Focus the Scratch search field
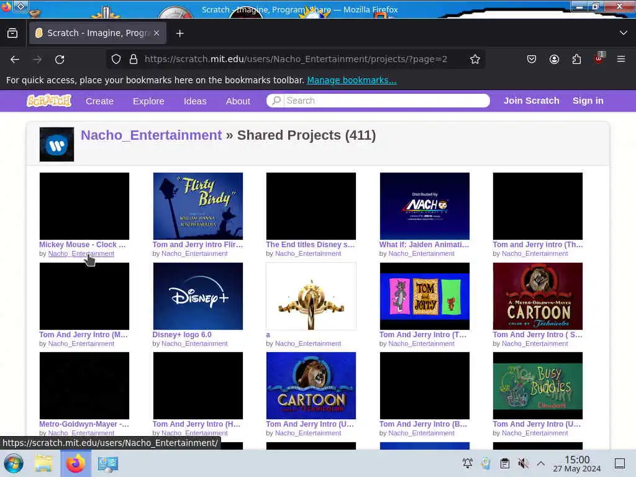The height and width of the screenshot is (477, 636). 378,101
